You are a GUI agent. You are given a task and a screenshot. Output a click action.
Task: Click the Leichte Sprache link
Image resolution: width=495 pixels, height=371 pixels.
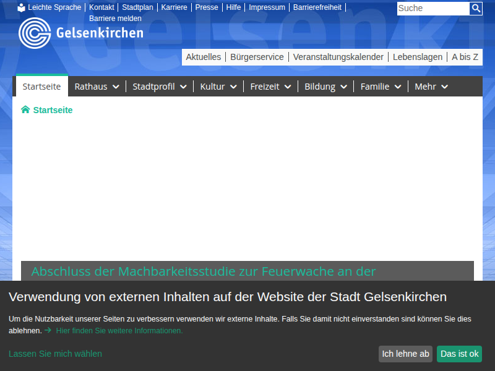(54, 7)
